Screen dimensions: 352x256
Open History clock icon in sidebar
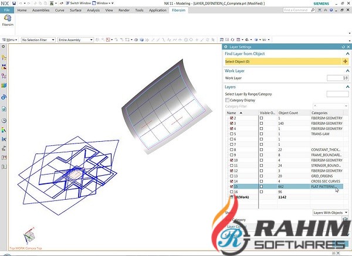(4, 121)
